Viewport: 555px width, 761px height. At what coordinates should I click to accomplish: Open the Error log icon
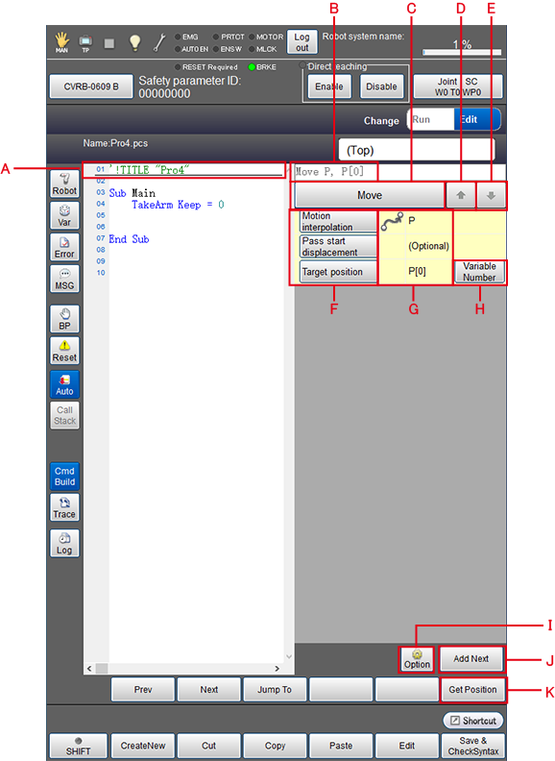pos(64,247)
